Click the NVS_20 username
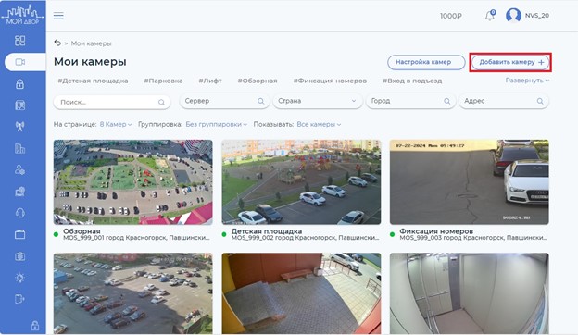Screen dimensions: 578x335 [537, 16]
